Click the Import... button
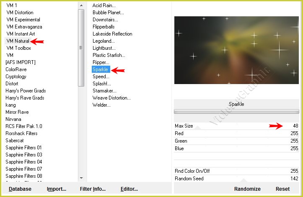The height and width of the screenshot is (197, 303). tap(57, 189)
